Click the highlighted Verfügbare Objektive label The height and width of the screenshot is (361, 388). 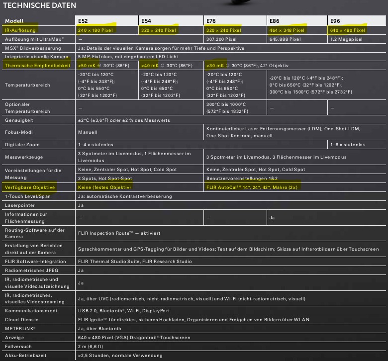[30, 187]
